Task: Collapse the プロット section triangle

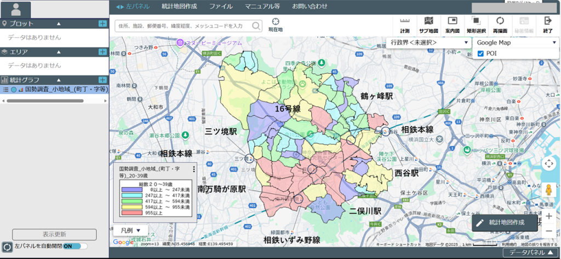Action: (59, 23)
